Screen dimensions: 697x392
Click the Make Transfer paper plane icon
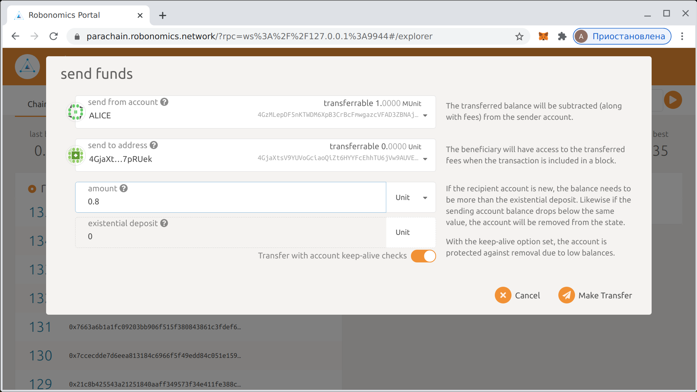coord(566,295)
